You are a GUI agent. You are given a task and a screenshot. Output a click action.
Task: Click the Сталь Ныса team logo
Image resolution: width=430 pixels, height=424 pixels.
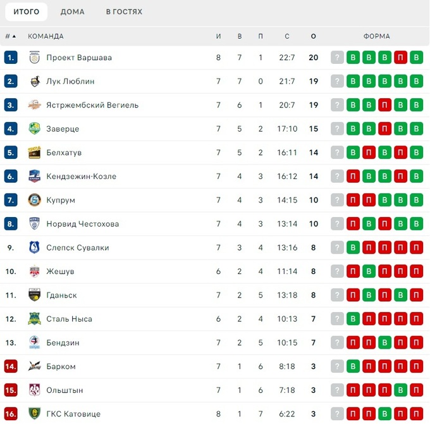click(x=35, y=319)
